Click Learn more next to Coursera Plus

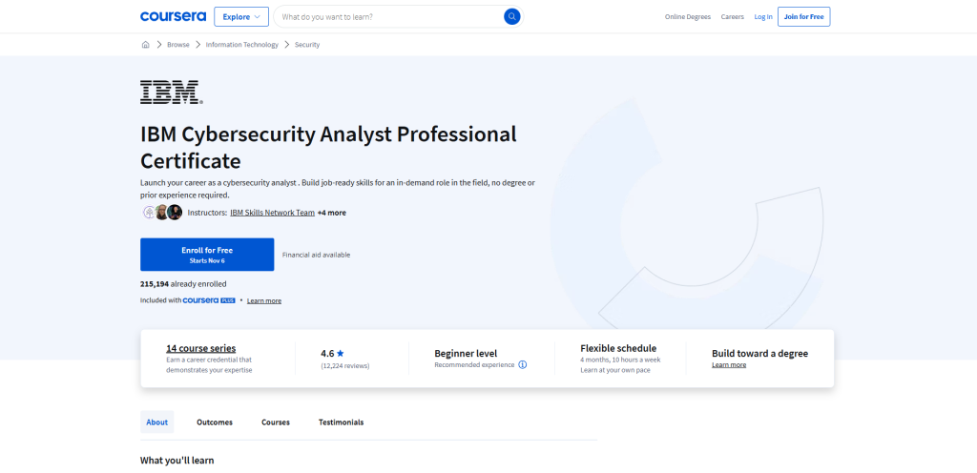pos(264,300)
